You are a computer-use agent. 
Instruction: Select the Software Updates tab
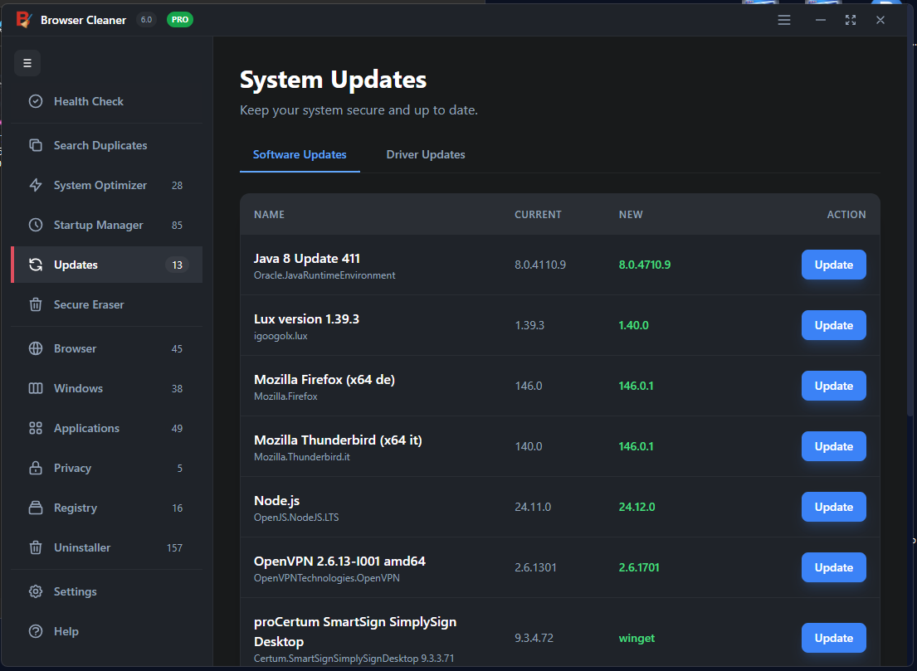300,154
